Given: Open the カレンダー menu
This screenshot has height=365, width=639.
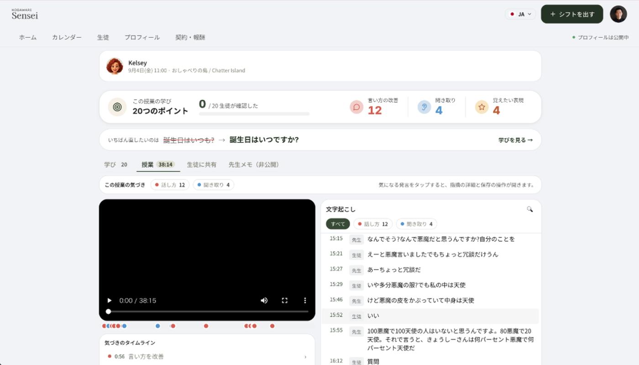Looking at the screenshot, I should (67, 37).
